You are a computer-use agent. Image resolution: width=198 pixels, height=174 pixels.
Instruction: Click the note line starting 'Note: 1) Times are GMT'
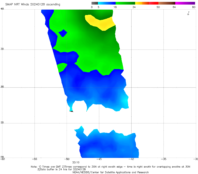coord(110,167)
